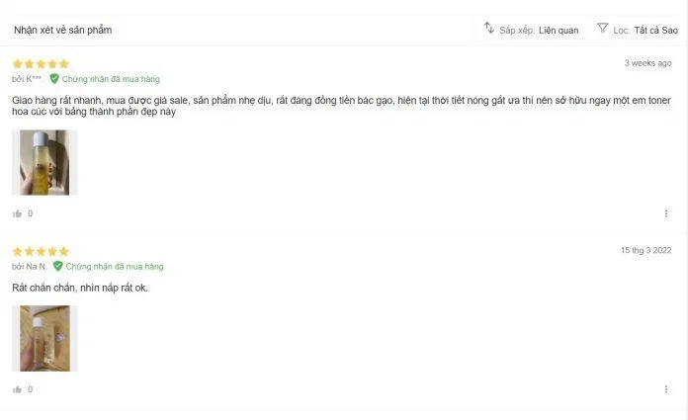Click the sort arrows icon
The width and height of the screenshot is (688, 420).
488,29
